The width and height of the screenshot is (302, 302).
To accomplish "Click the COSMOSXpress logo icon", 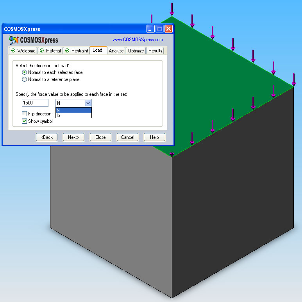I will [x=14, y=40].
